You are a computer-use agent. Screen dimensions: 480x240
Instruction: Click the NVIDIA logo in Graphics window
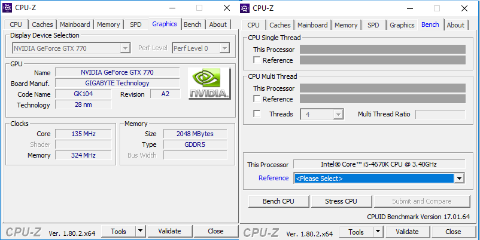[209, 84]
